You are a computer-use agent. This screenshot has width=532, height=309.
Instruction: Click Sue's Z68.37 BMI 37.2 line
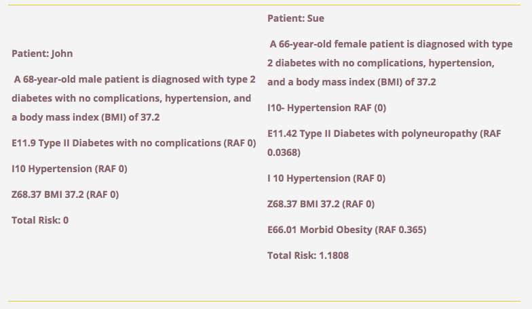tap(321, 204)
